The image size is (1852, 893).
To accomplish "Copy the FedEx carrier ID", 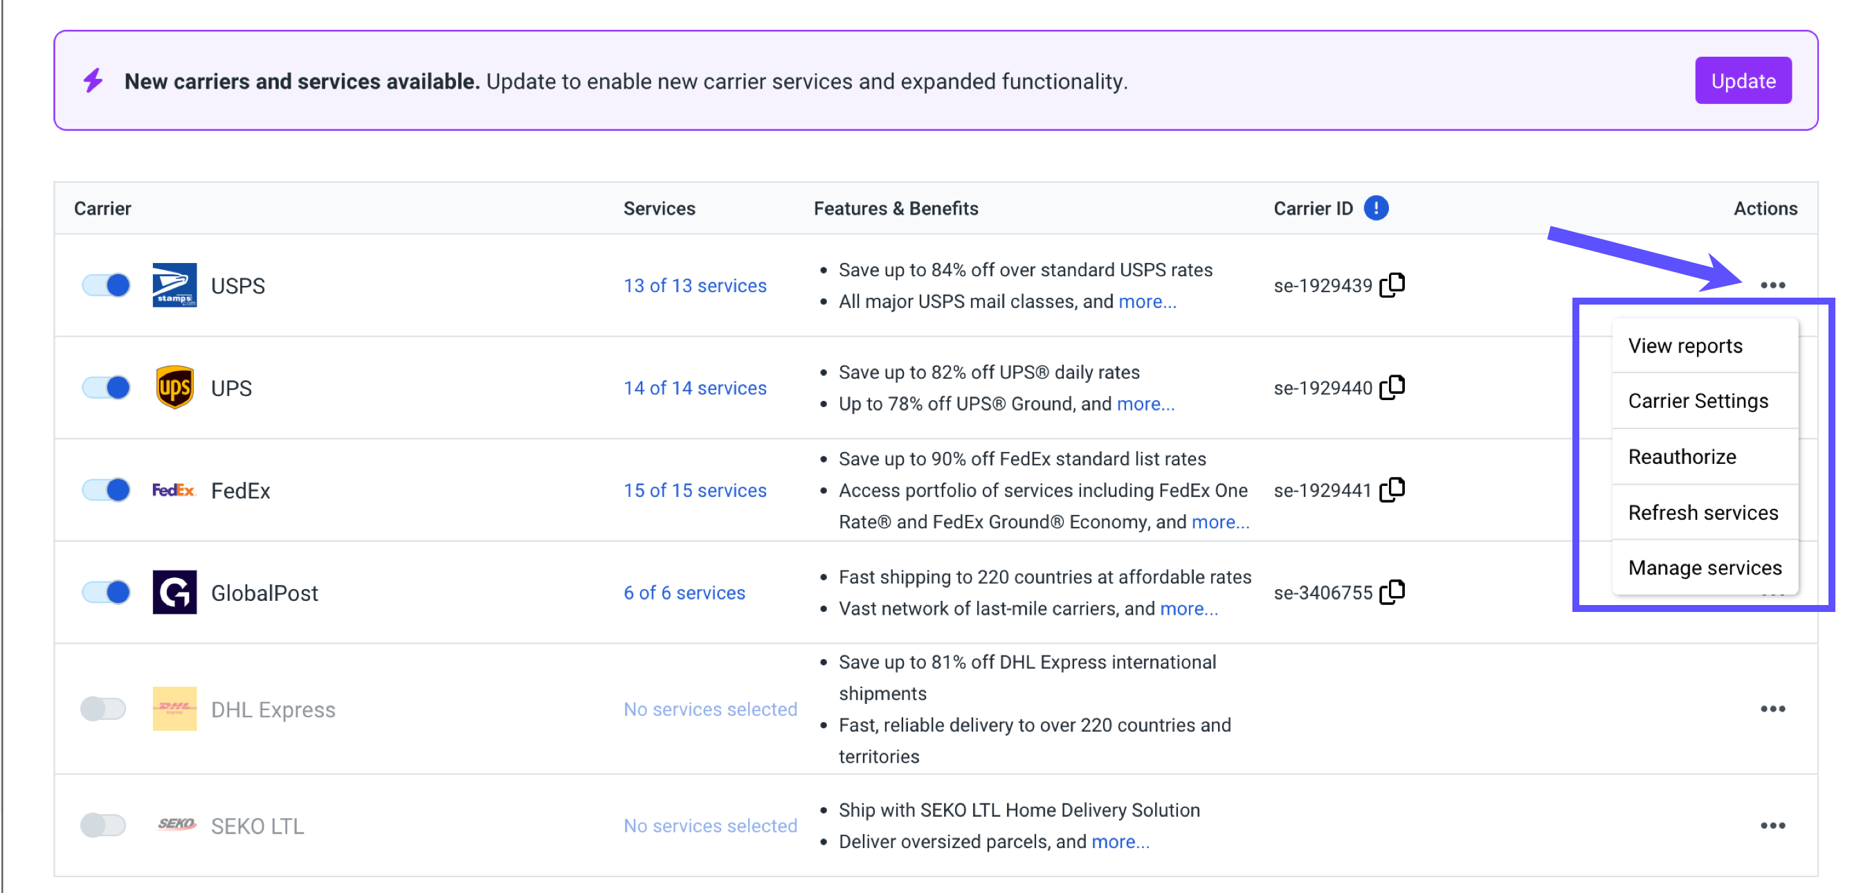I will (x=1393, y=489).
